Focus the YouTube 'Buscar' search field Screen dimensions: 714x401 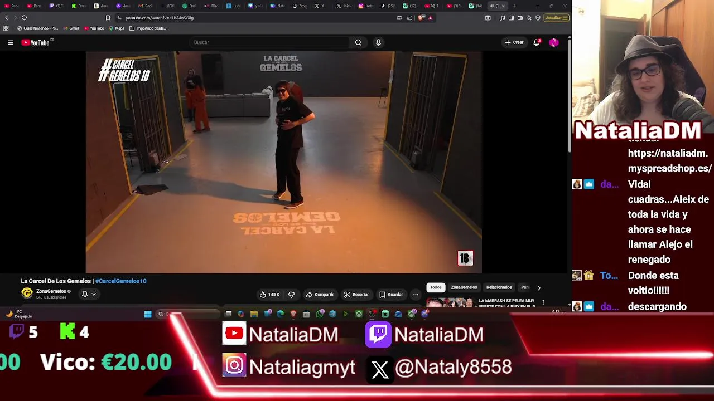tap(269, 42)
